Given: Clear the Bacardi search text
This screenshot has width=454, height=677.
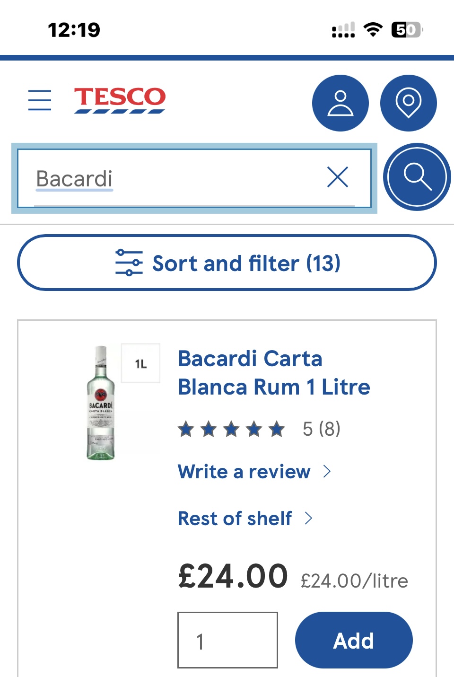Looking at the screenshot, I should pos(338,177).
